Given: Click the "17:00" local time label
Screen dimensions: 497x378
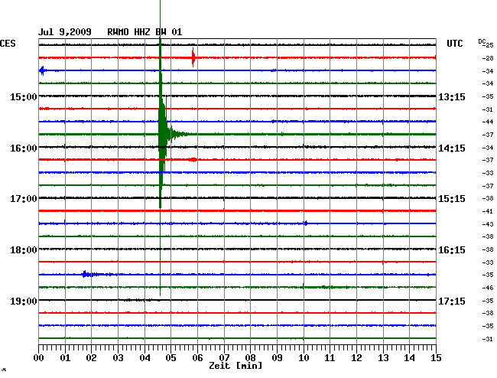Looking at the screenshot, I should click(x=24, y=199).
